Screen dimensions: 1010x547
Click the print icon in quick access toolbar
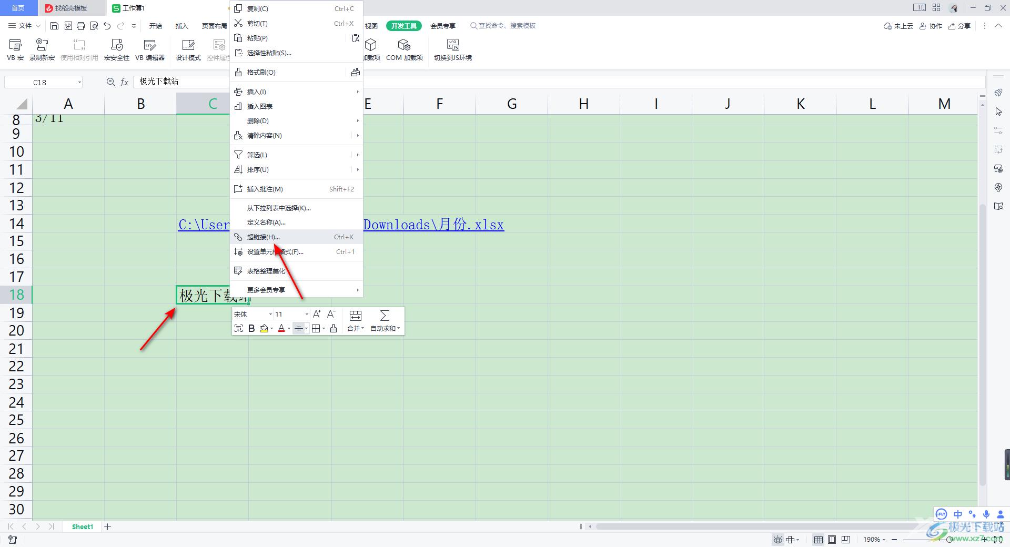(80, 26)
